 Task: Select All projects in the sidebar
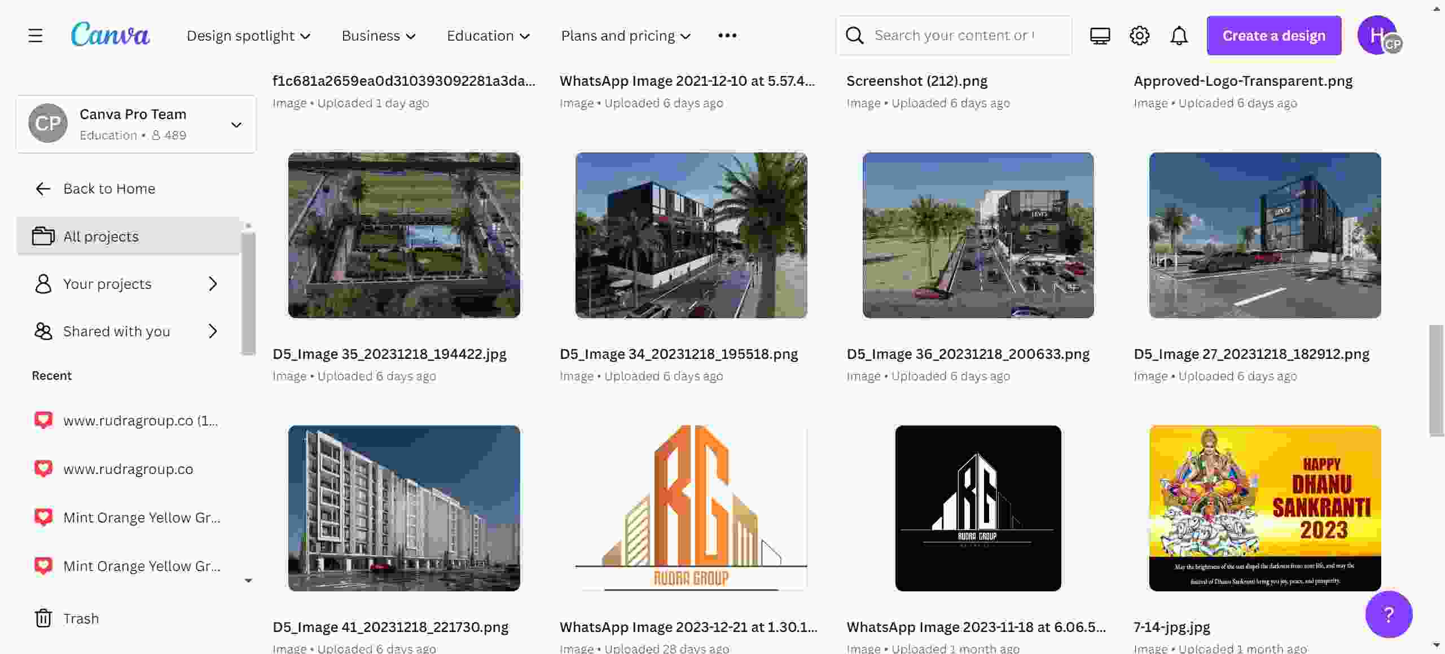(100, 236)
